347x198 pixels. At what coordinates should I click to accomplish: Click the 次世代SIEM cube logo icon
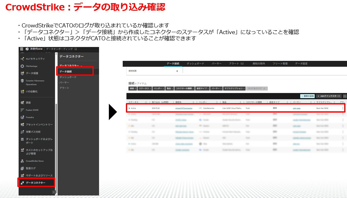pyautogui.click(x=27, y=49)
